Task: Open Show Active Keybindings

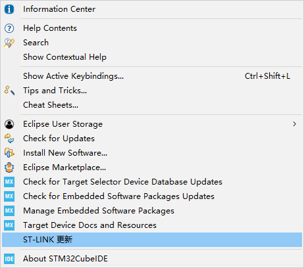Action: pyautogui.click(x=152, y=76)
